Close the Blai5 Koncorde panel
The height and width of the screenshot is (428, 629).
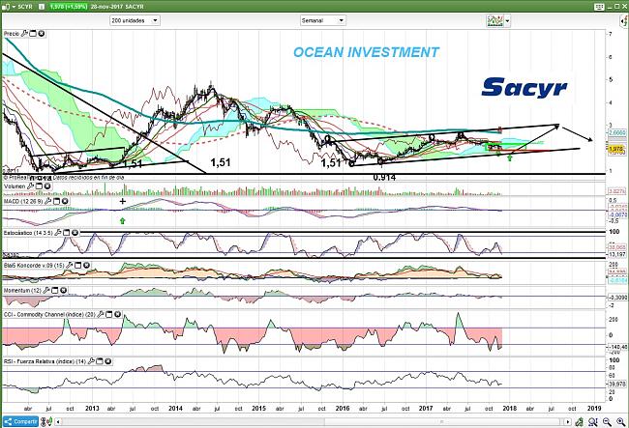point(86,265)
